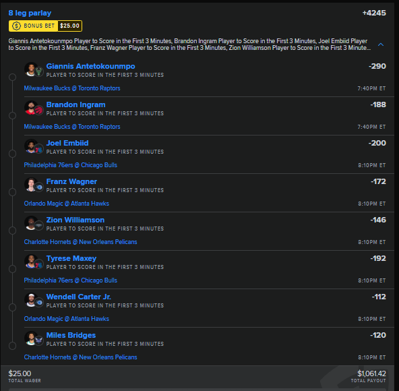
Task: Click the -172 odds for Franz Wagner
Action: pyautogui.click(x=378, y=181)
